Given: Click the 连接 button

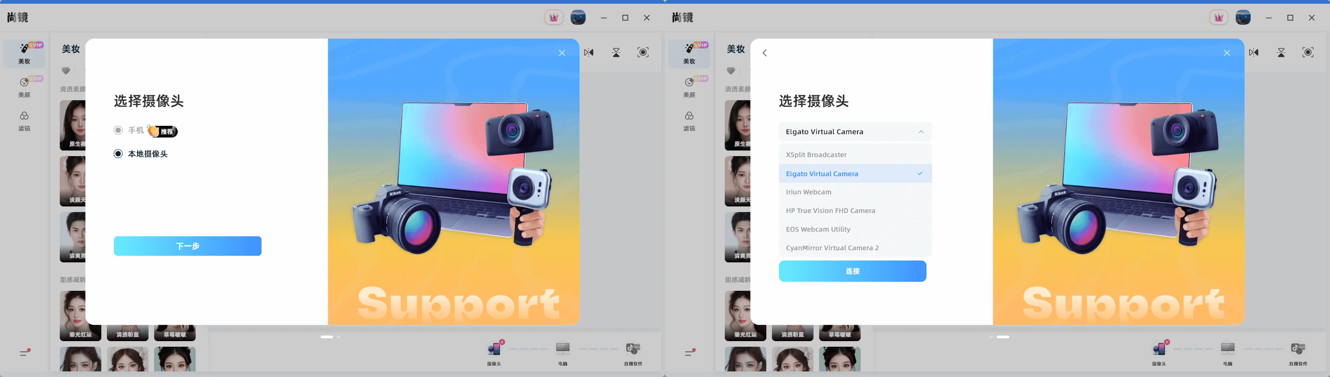Looking at the screenshot, I should pos(852,271).
